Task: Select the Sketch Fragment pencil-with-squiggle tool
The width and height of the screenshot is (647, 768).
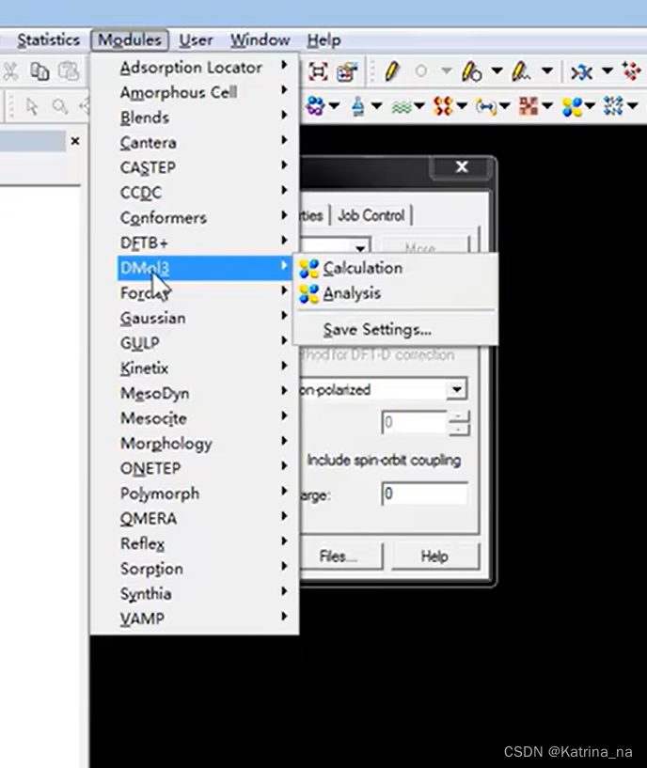Action: click(521, 71)
